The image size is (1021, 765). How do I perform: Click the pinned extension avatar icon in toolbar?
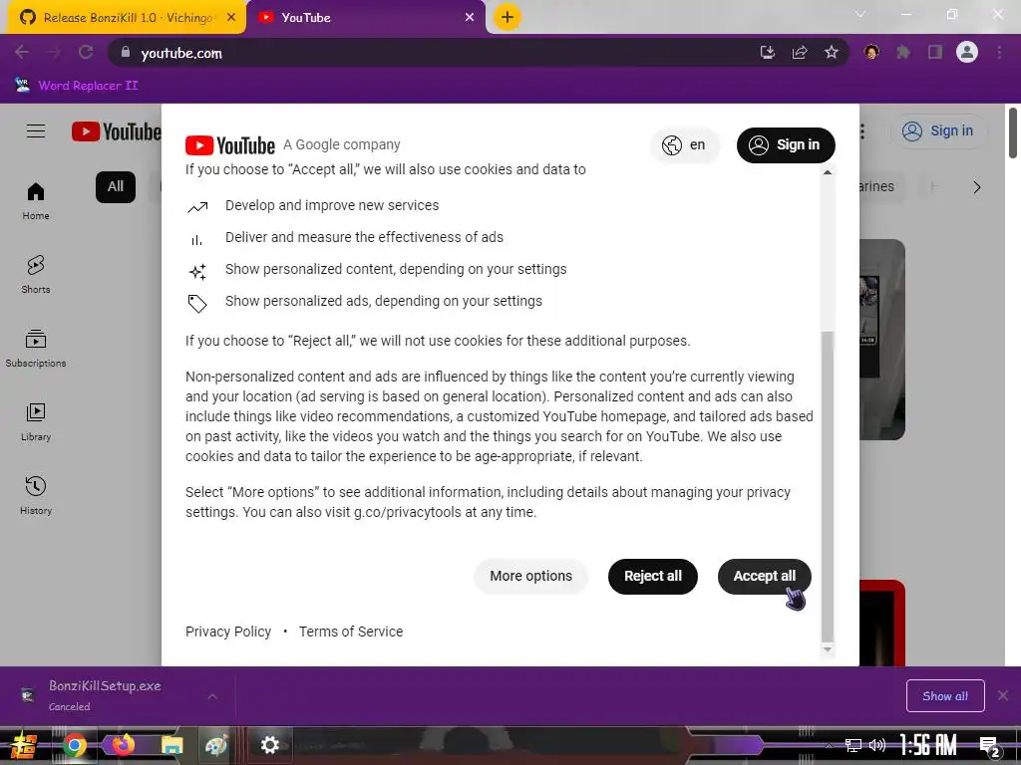tap(871, 52)
